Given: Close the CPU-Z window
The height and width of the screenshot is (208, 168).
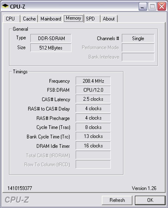Looking at the screenshot, I should click(x=162, y=6).
